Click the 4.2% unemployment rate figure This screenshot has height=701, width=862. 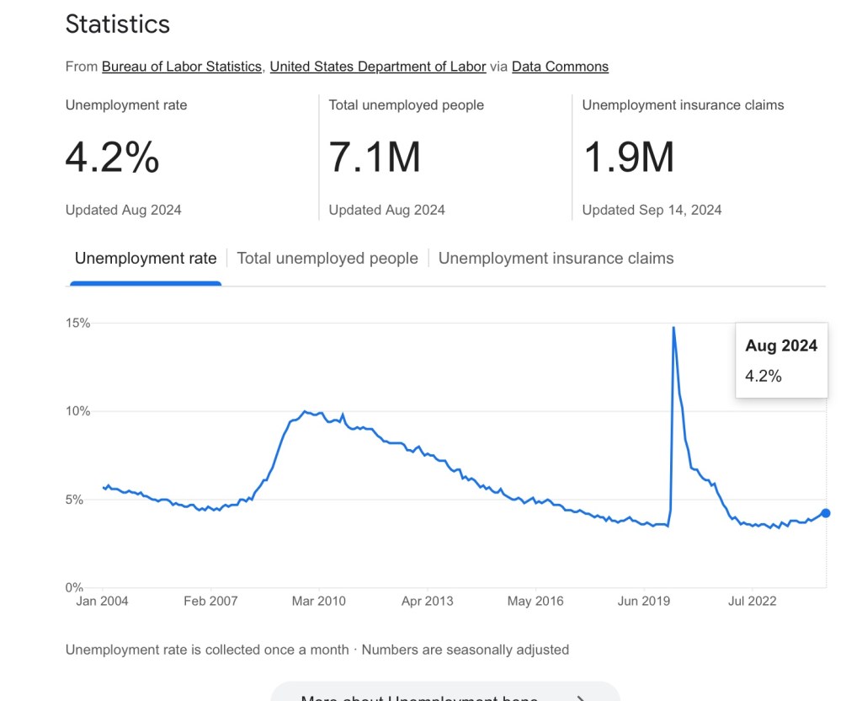click(x=112, y=158)
